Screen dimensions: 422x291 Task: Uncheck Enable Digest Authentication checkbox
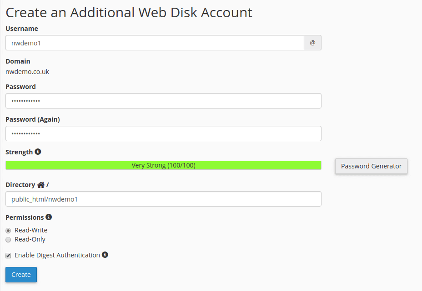coord(8,256)
